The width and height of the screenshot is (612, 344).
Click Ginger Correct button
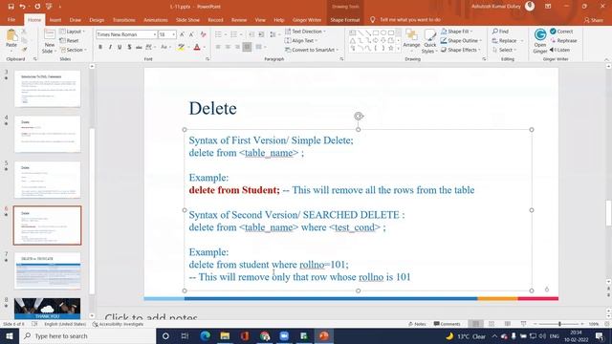[x=561, y=32]
